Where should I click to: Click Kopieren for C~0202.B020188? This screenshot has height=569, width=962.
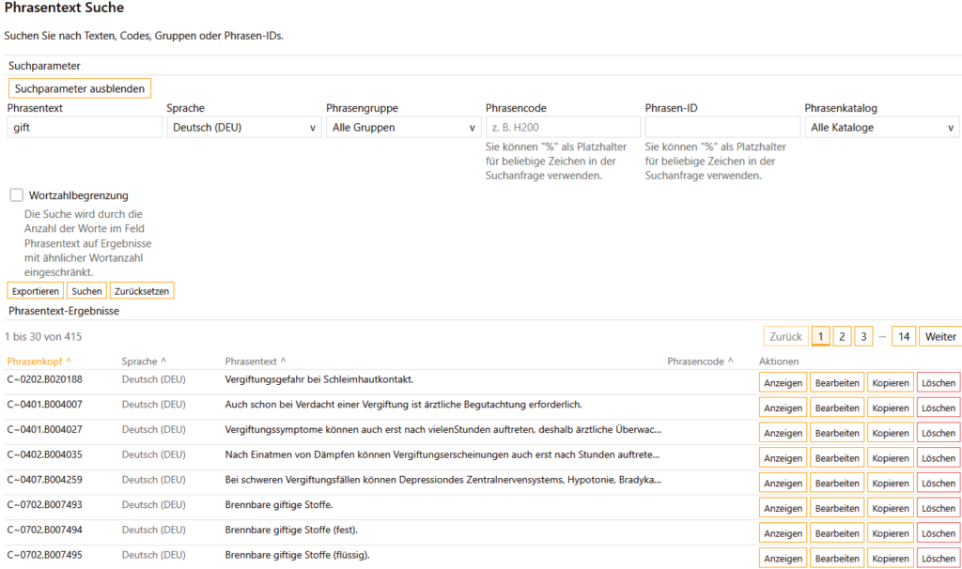point(891,382)
